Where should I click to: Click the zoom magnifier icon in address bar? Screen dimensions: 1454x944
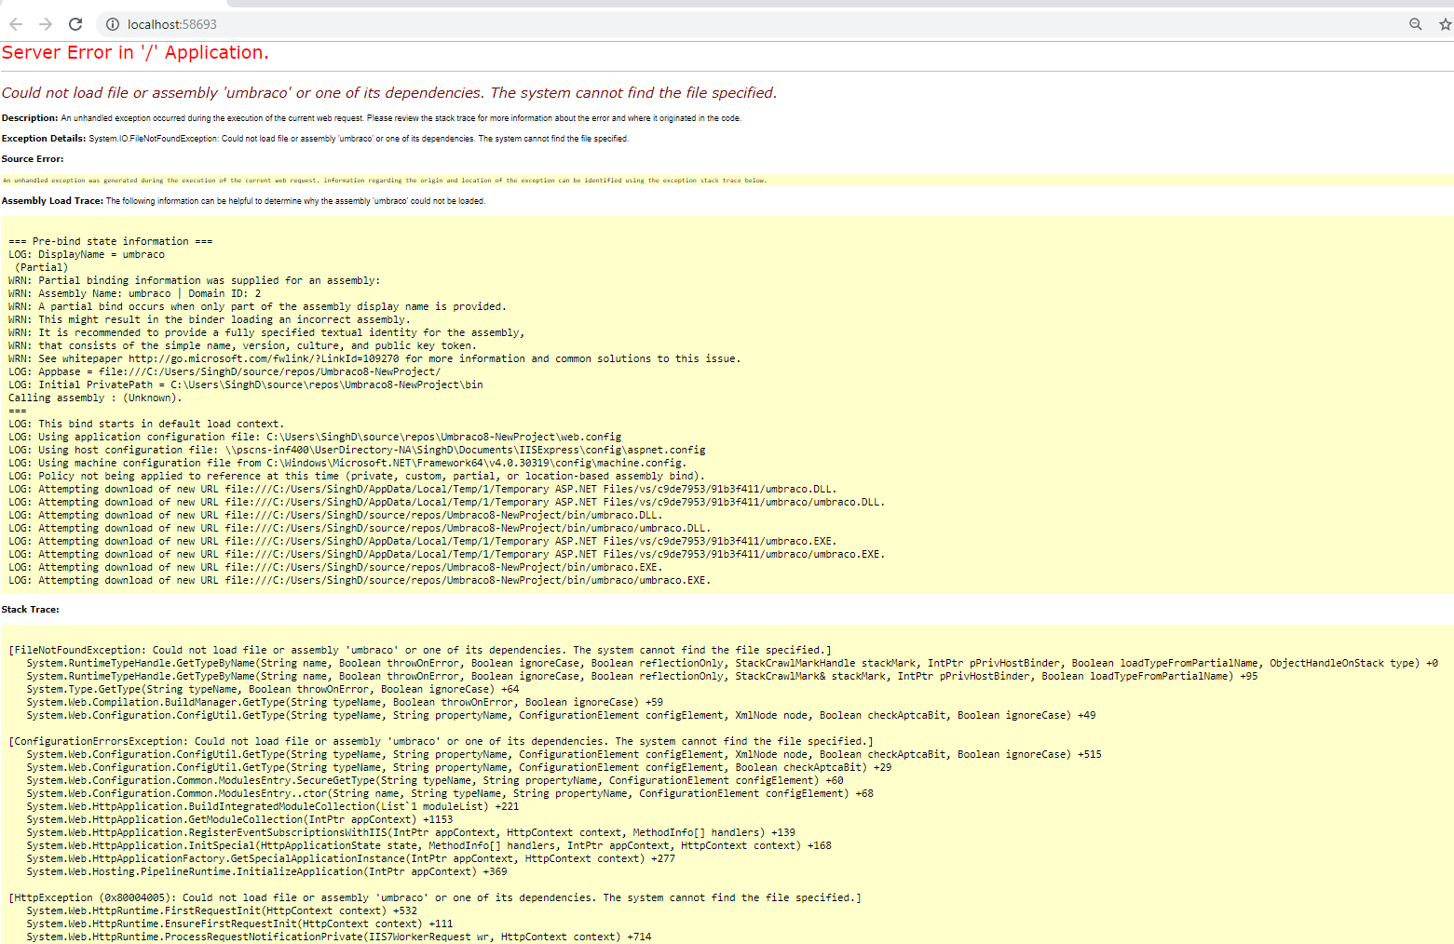click(x=1415, y=24)
